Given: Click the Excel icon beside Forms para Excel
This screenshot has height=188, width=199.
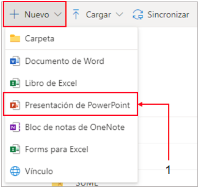Looking at the screenshot, I should tap(15, 149).
